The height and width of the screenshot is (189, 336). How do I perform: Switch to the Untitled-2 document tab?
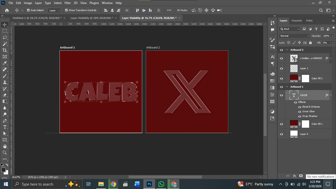(x=37, y=18)
